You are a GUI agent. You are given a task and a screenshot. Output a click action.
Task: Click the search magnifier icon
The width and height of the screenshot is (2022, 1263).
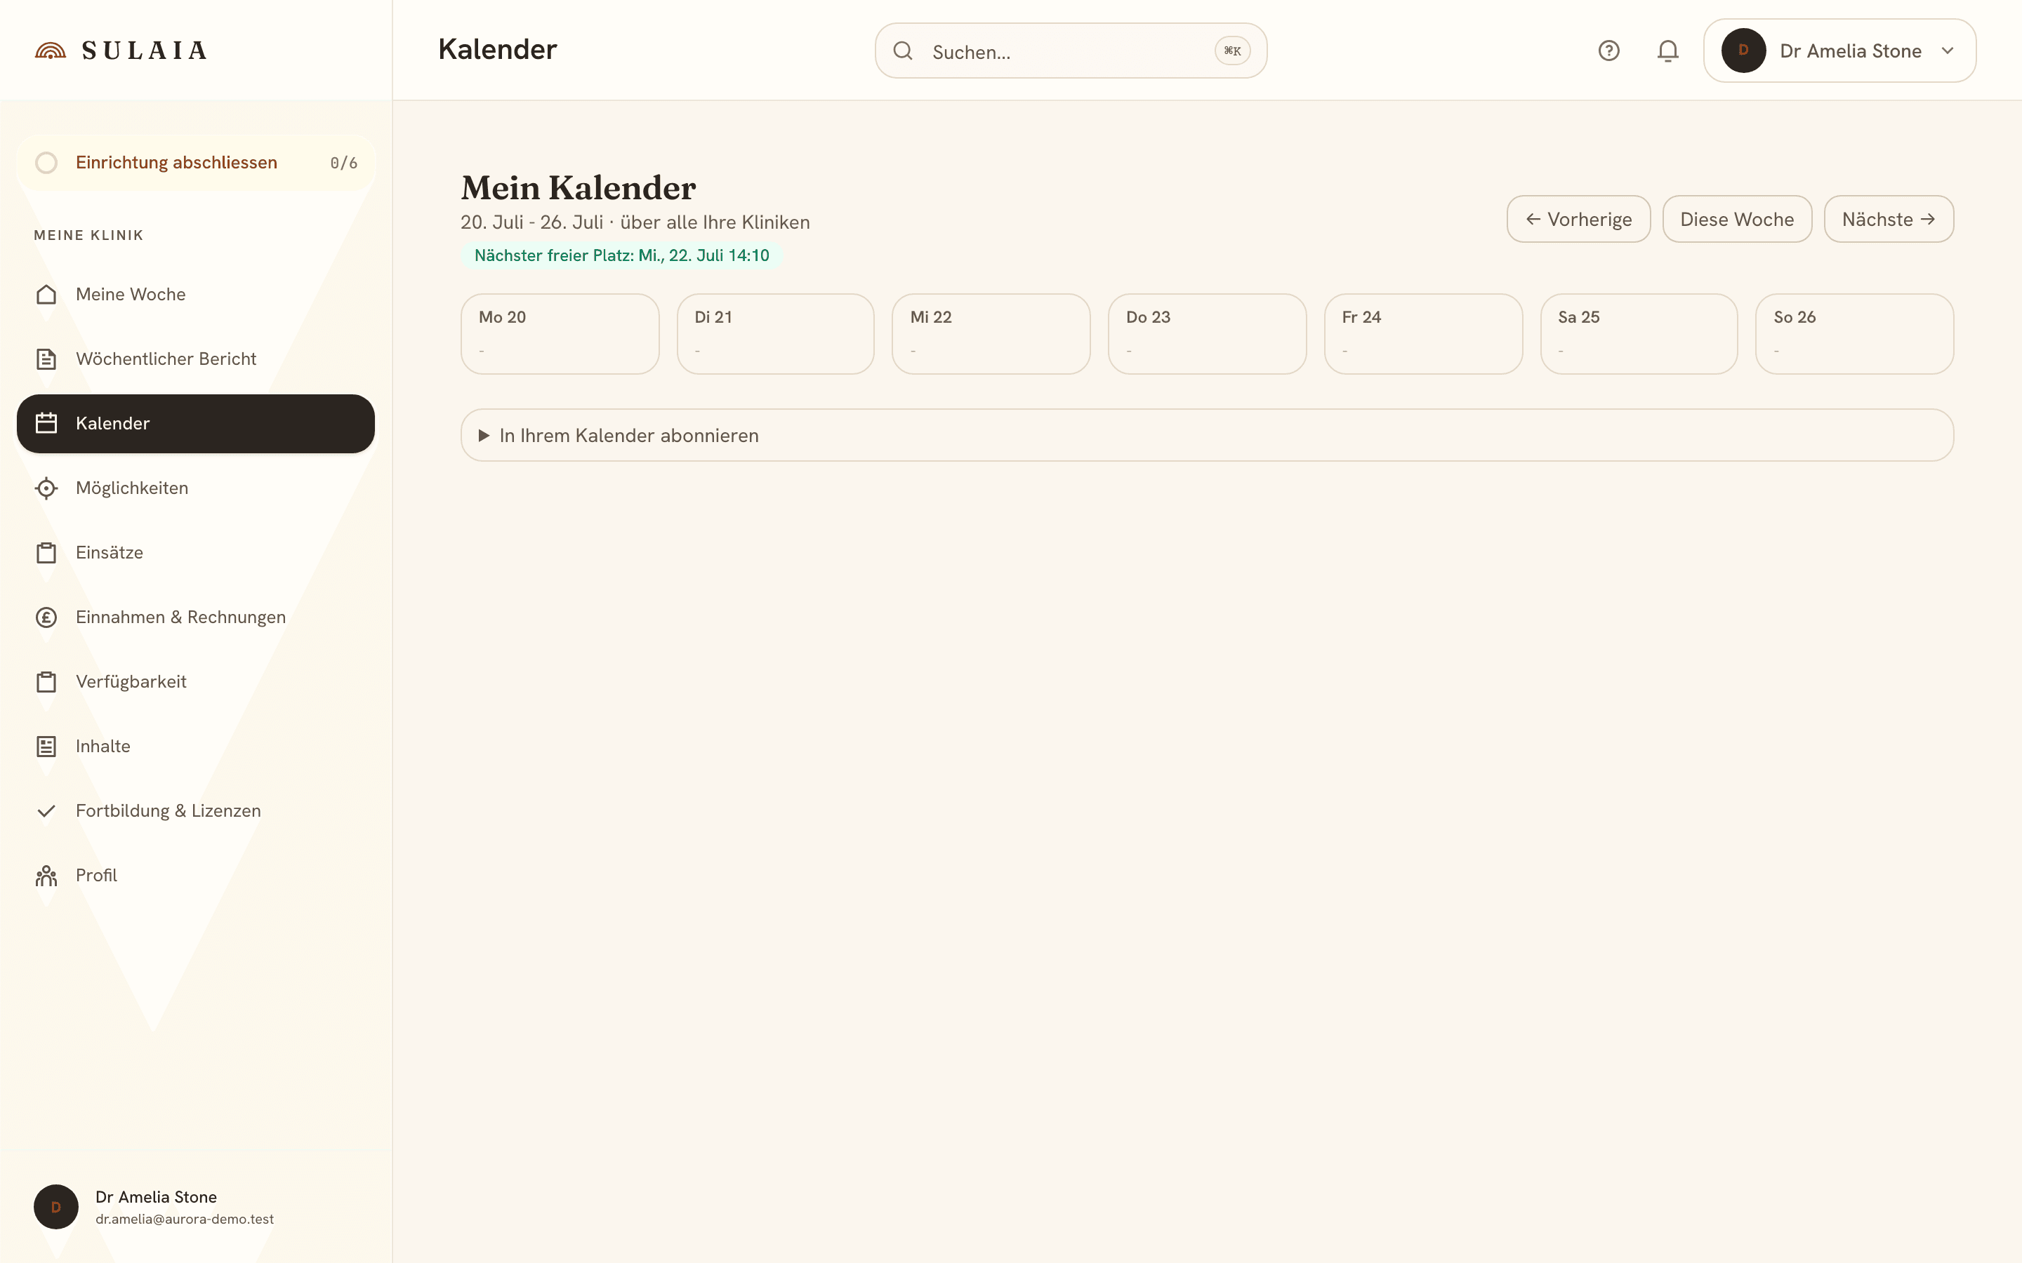902,51
